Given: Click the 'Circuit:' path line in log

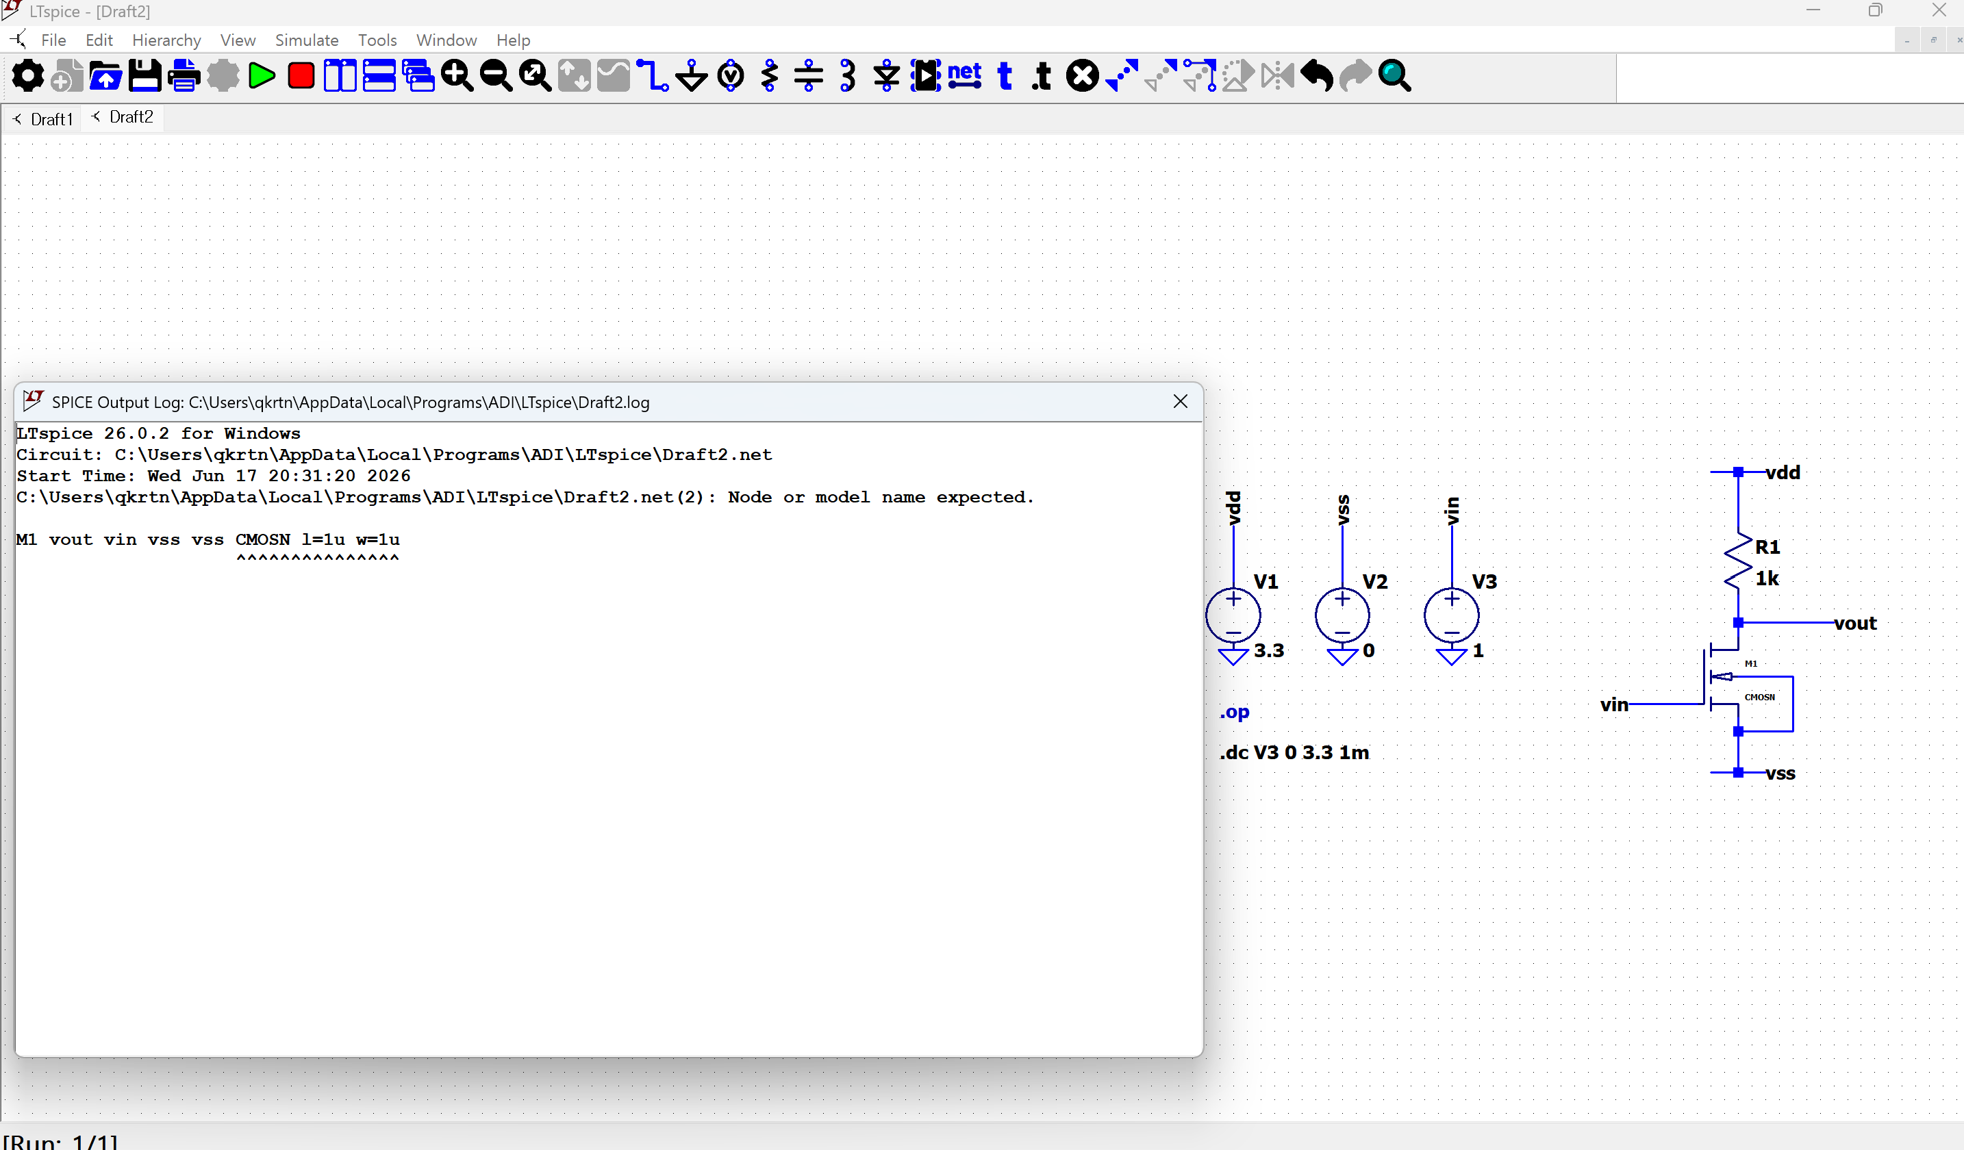Looking at the screenshot, I should tap(394, 455).
